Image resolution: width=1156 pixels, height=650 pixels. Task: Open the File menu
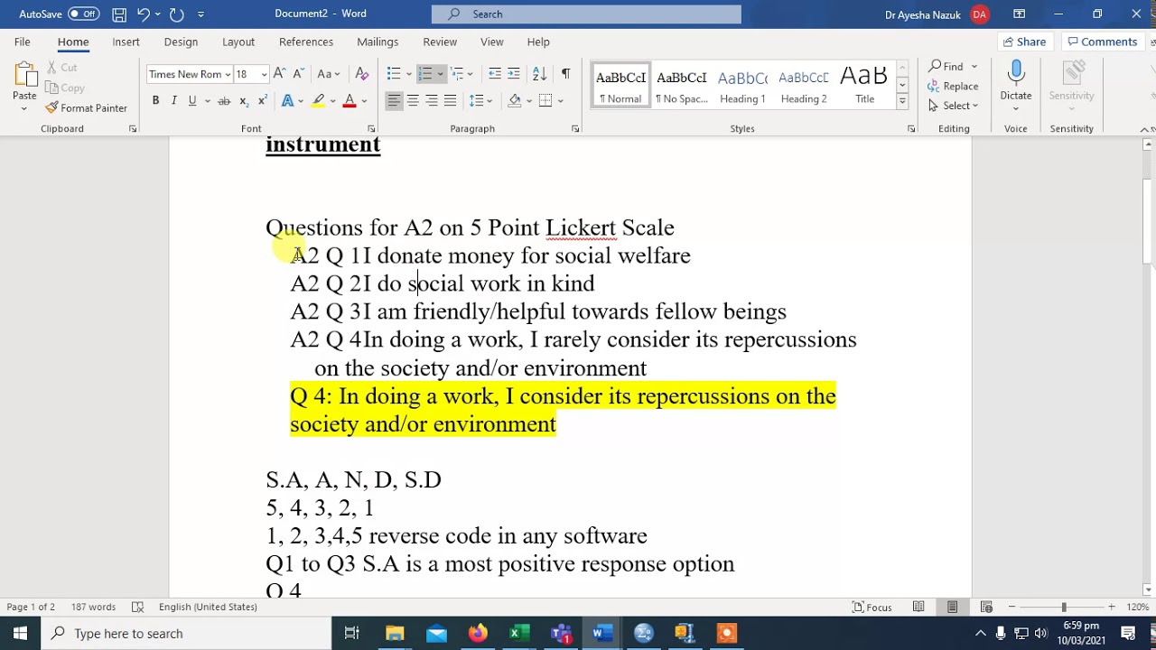[x=22, y=42]
